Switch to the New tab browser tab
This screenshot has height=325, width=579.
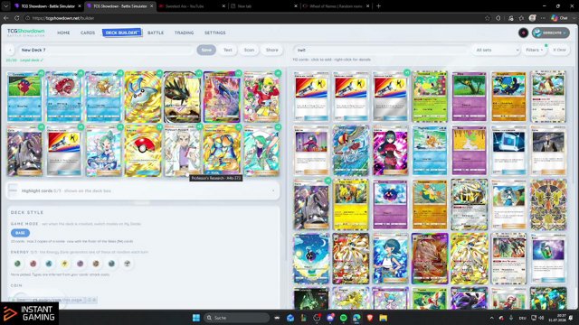pyautogui.click(x=264, y=6)
